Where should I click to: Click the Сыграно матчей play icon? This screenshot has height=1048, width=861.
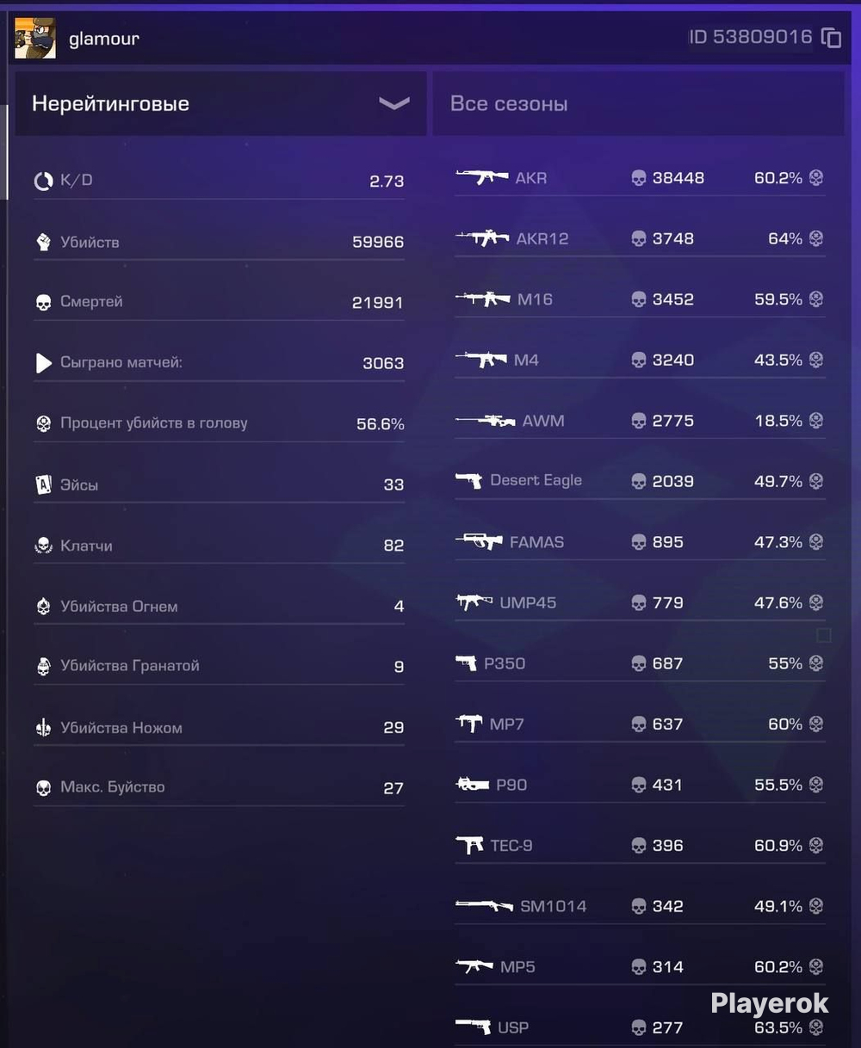point(43,363)
